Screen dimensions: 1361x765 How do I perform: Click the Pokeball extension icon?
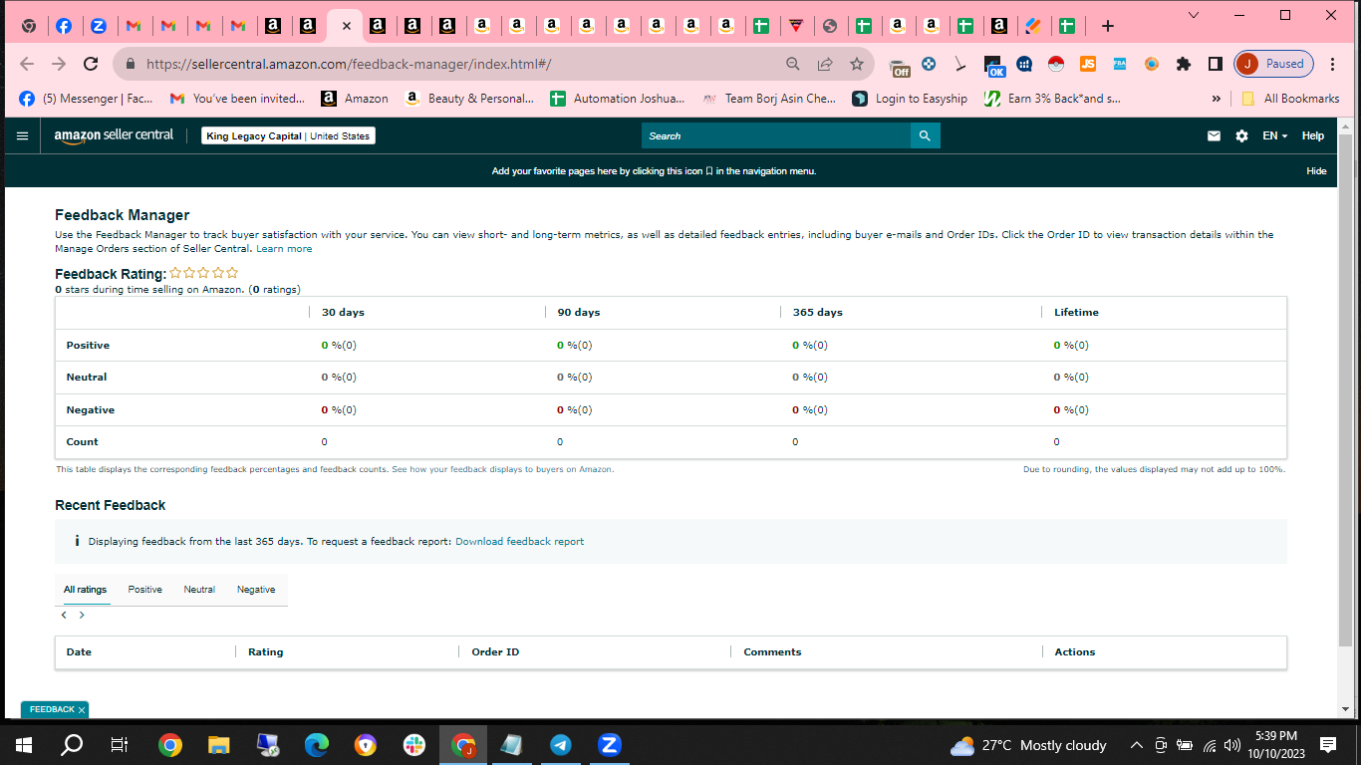coord(1056,64)
